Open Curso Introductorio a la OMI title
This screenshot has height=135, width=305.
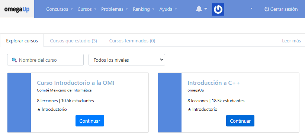tap(76, 83)
